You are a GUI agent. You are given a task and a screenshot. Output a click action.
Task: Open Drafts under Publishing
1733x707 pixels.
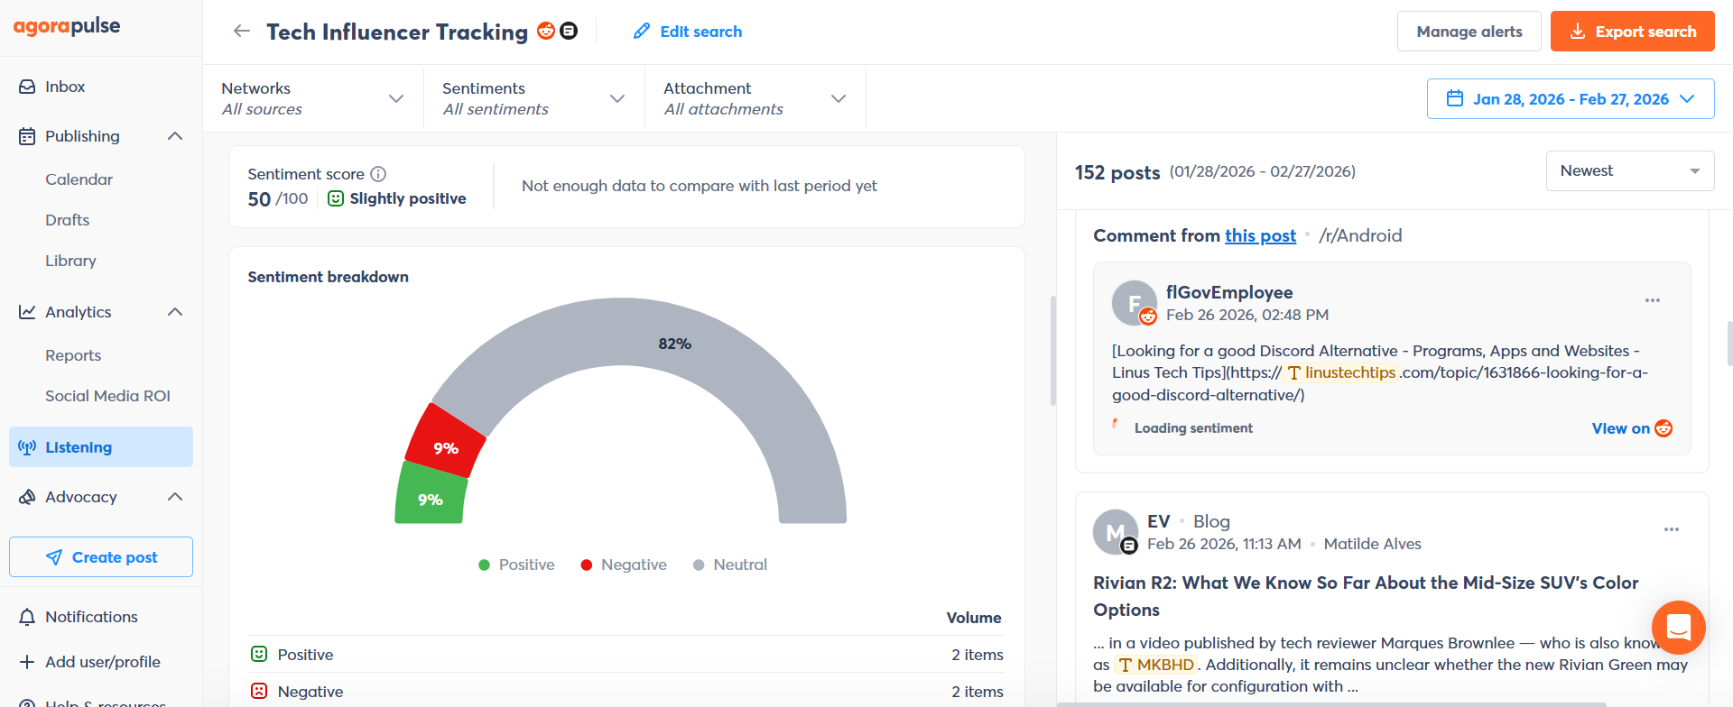(x=68, y=220)
